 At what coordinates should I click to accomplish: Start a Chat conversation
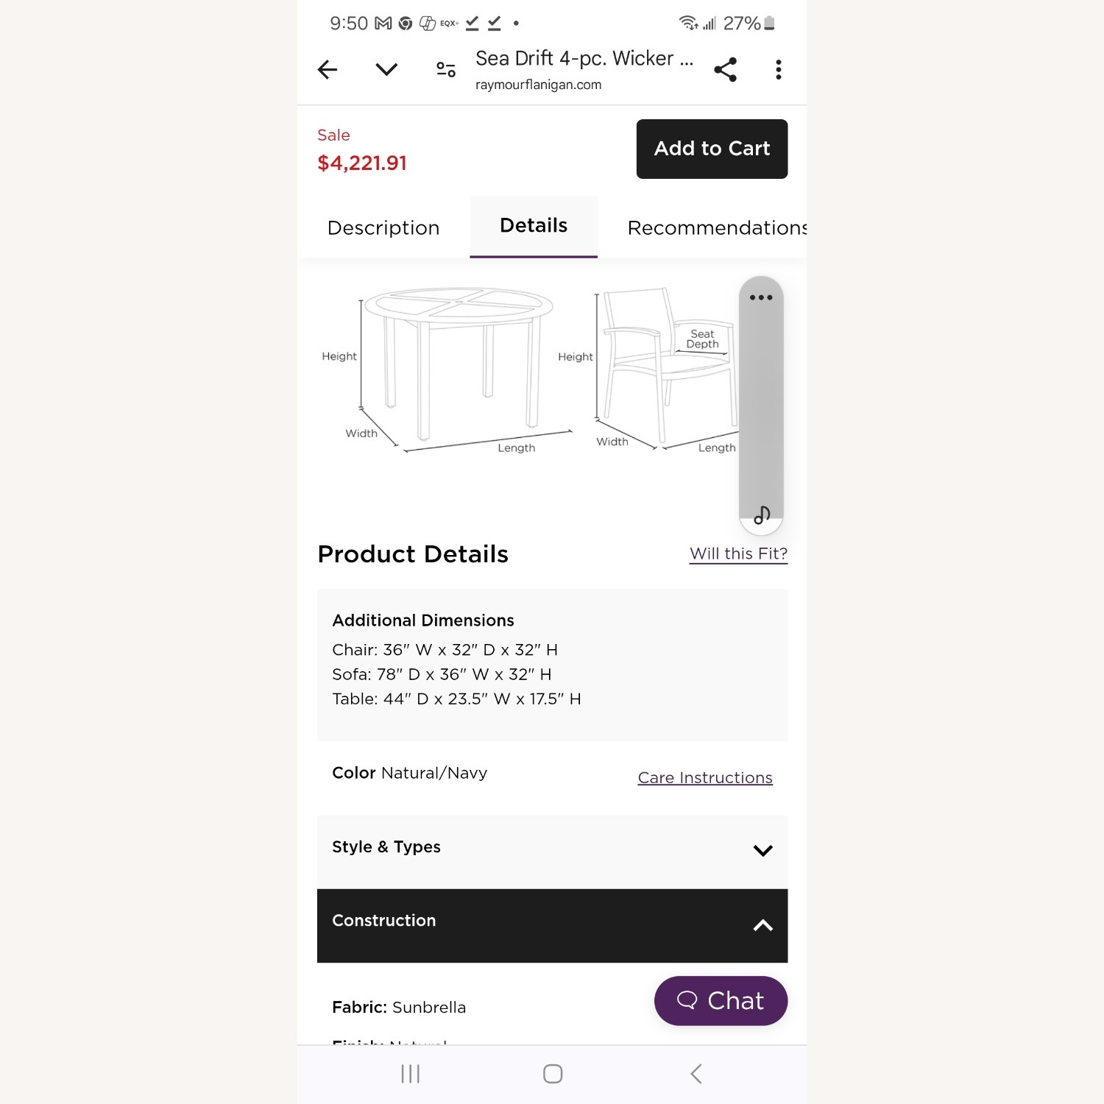click(721, 1001)
